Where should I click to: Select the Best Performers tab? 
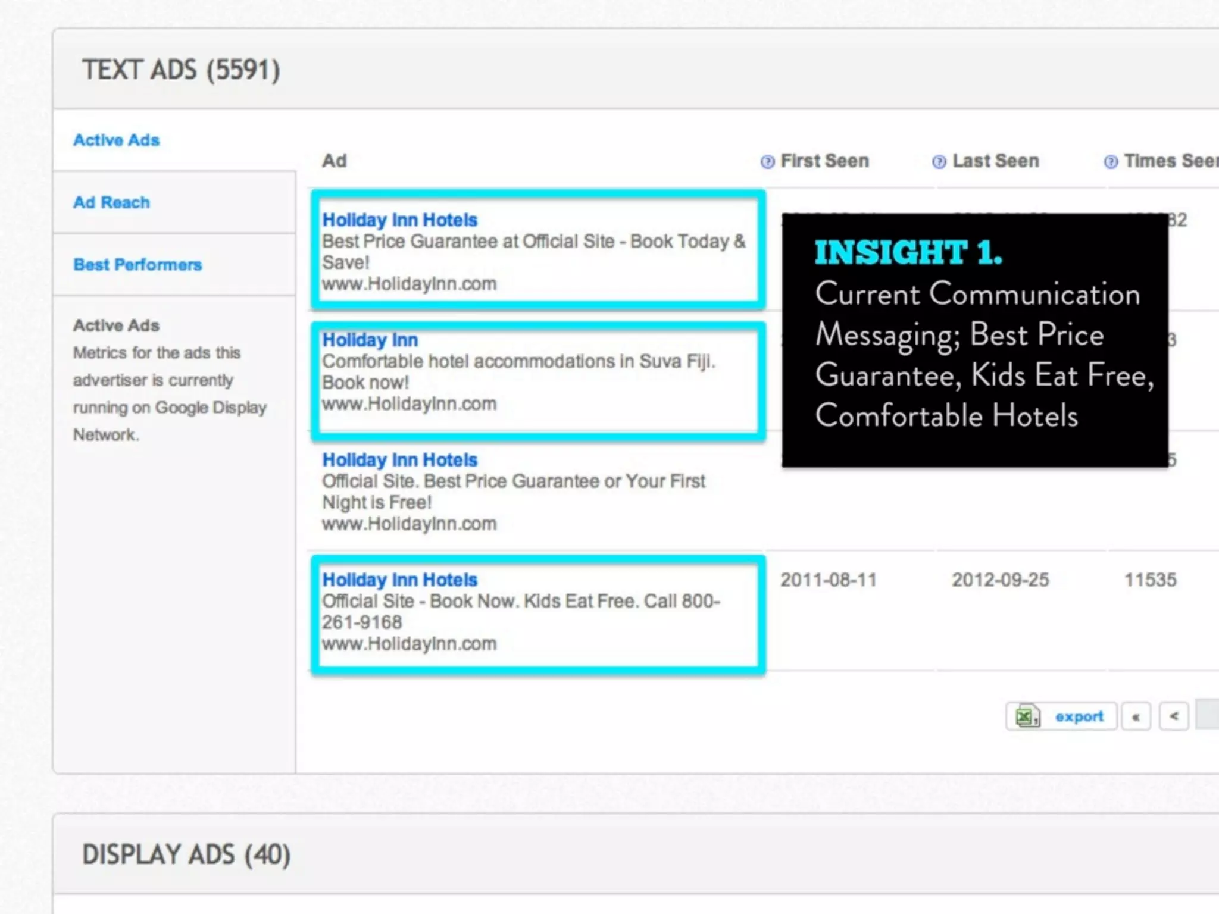tap(137, 265)
